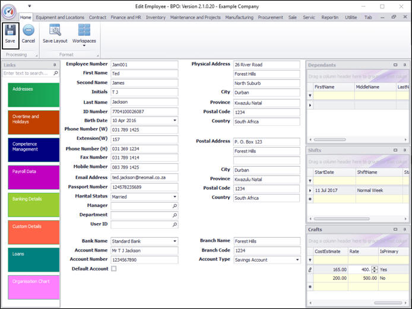
Task: Toggle the Default Account checkbox
Action: pyautogui.click(x=114, y=269)
